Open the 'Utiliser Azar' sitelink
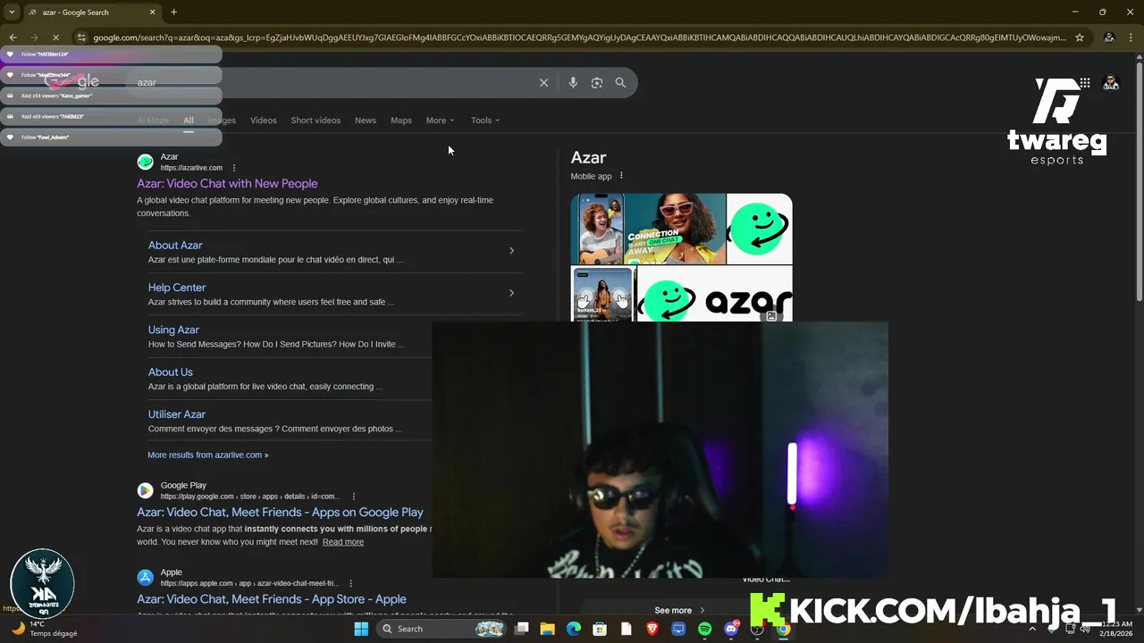1144x643 pixels. 177,414
